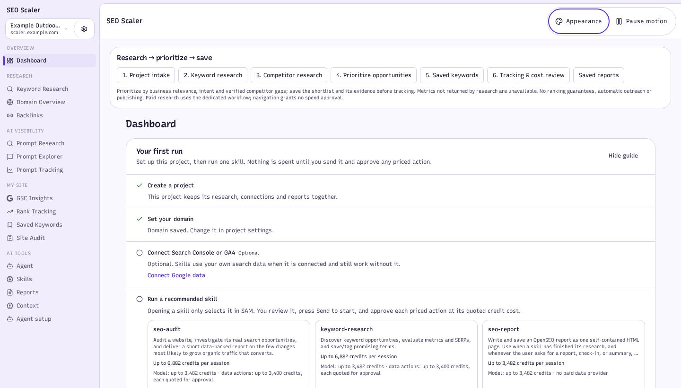Screen dimensions: 681x388
Task: Click the Context icon in sidebar
Action: click(10, 306)
